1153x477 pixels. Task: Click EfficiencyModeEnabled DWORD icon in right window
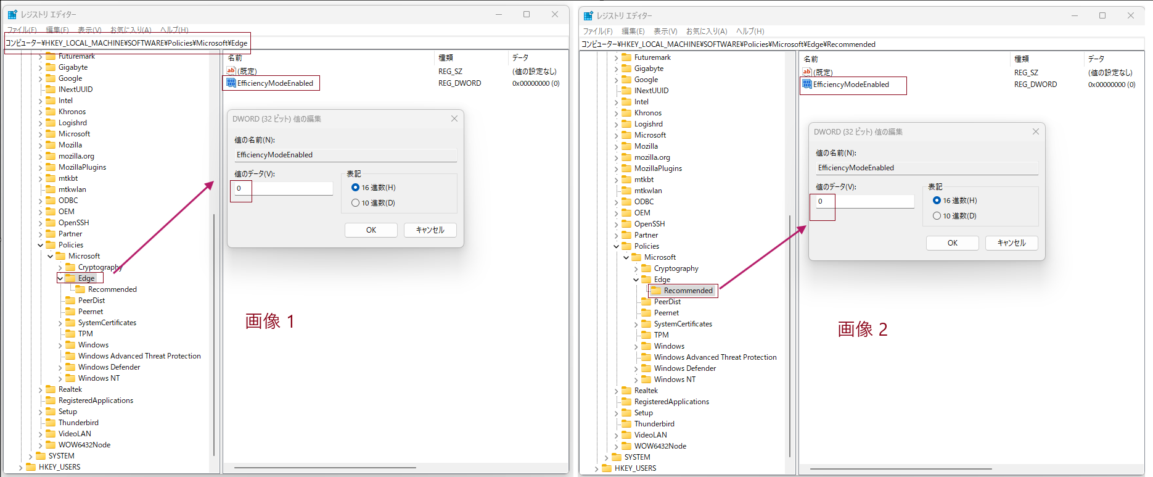807,84
